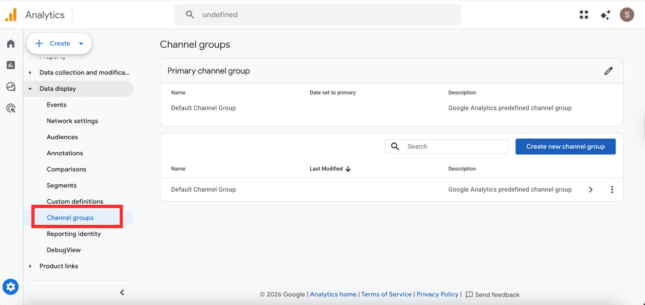The image size is (645, 305).
Task: Collapse the admin sidebar with the arrow
Action: coord(122,293)
